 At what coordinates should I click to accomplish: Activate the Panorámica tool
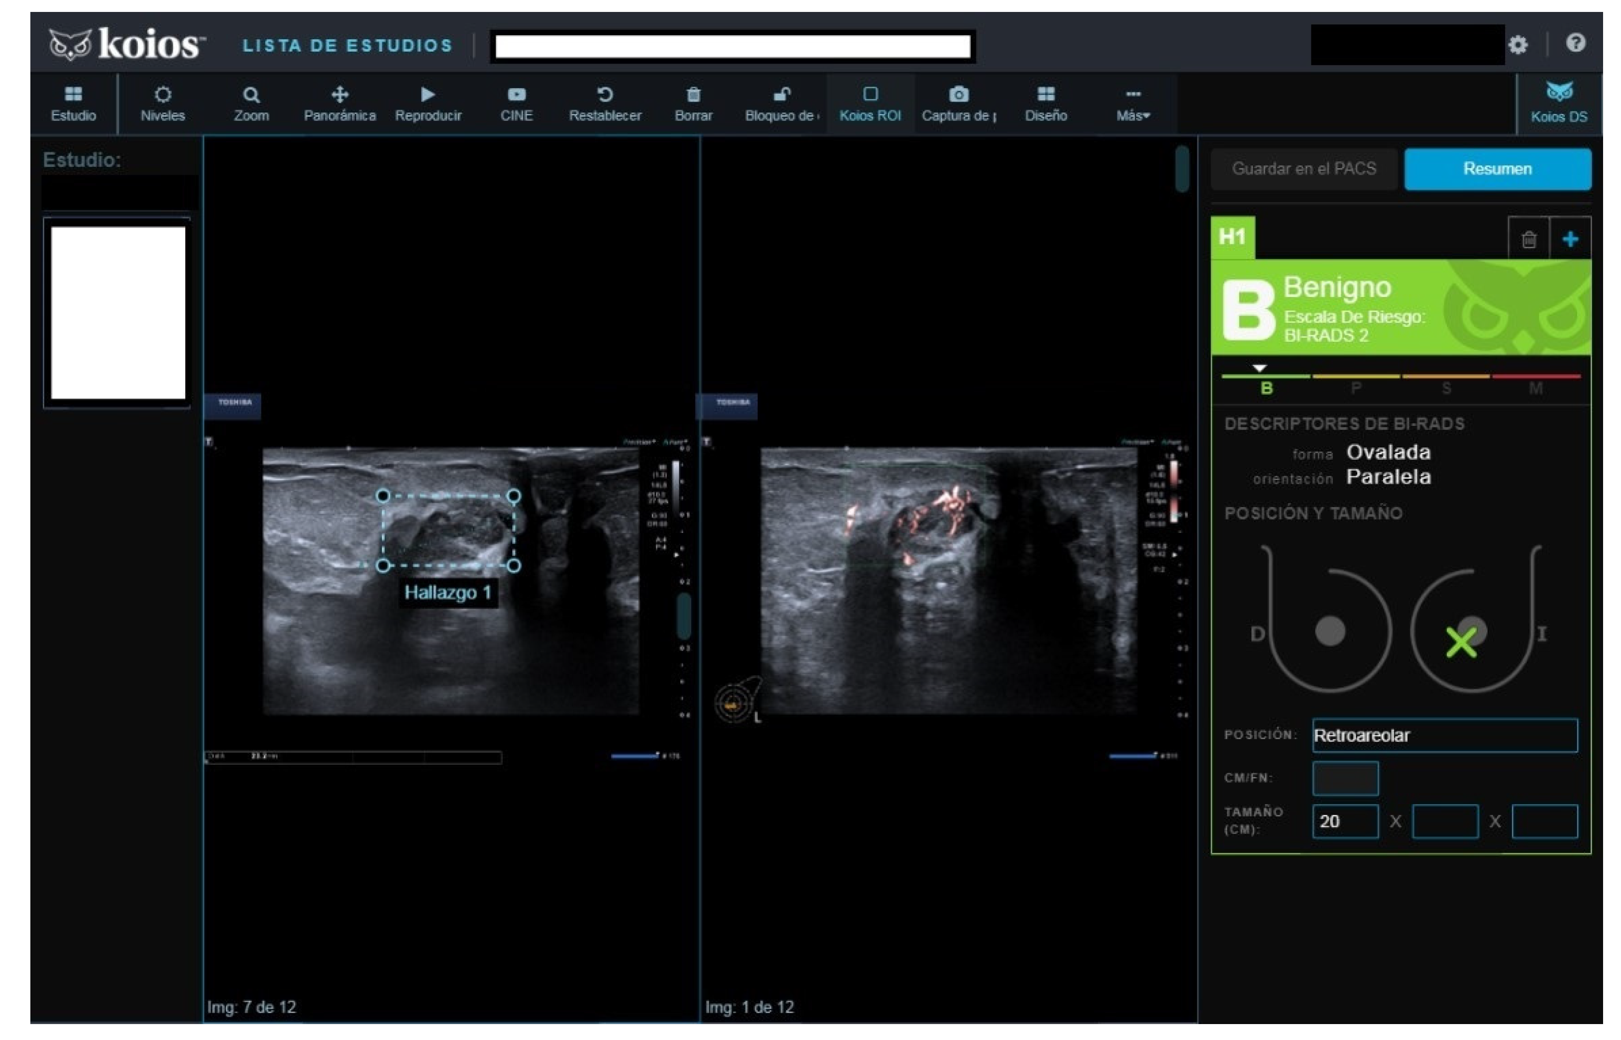click(x=340, y=103)
